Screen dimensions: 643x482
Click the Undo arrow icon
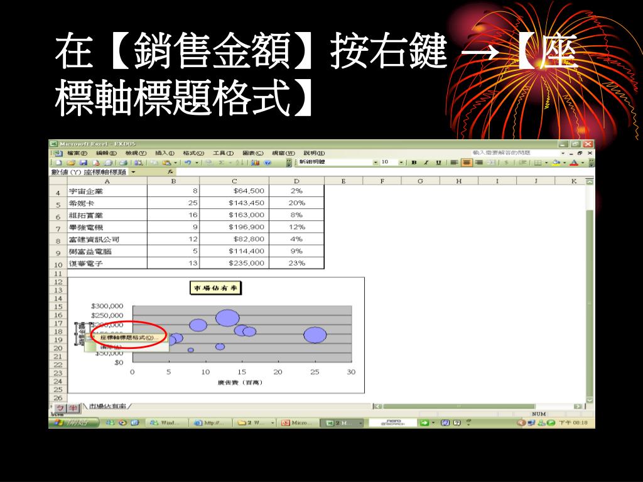point(188,163)
